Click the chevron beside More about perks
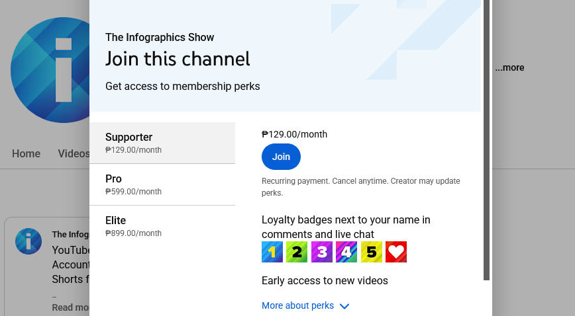575x316 pixels. (344, 306)
